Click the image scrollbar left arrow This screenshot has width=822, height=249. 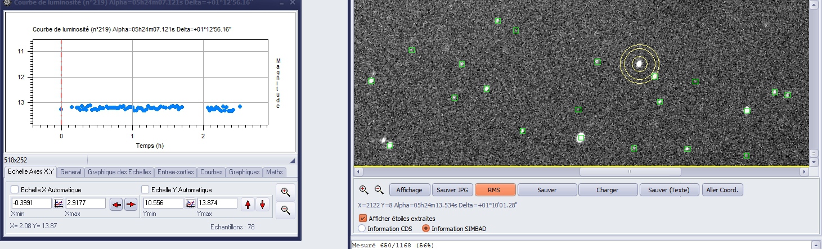358,171
